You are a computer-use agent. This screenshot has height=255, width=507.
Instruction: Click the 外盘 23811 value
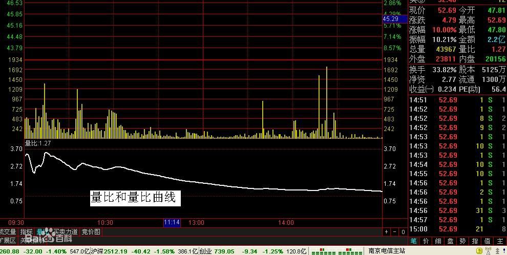pyautogui.click(x=446, y=59)
